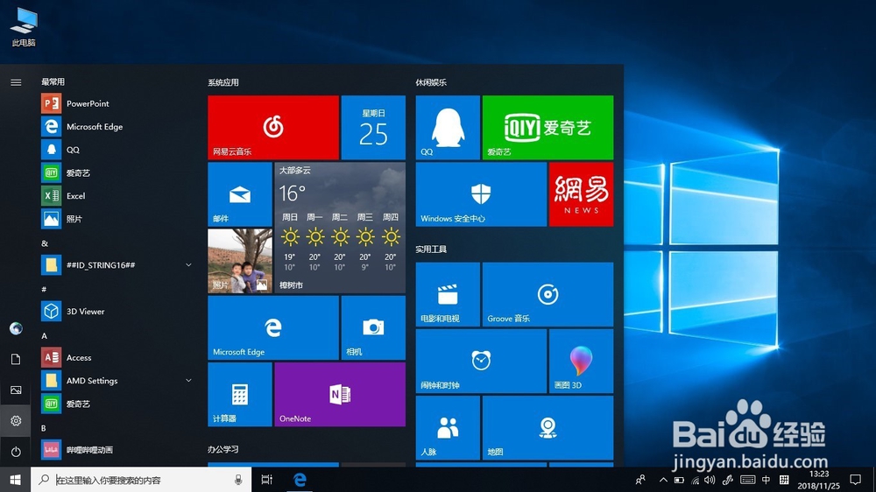This screenshot has width=876, height=492.
Task: Switch the 中 input language indicator
Action: click(766, 480)
